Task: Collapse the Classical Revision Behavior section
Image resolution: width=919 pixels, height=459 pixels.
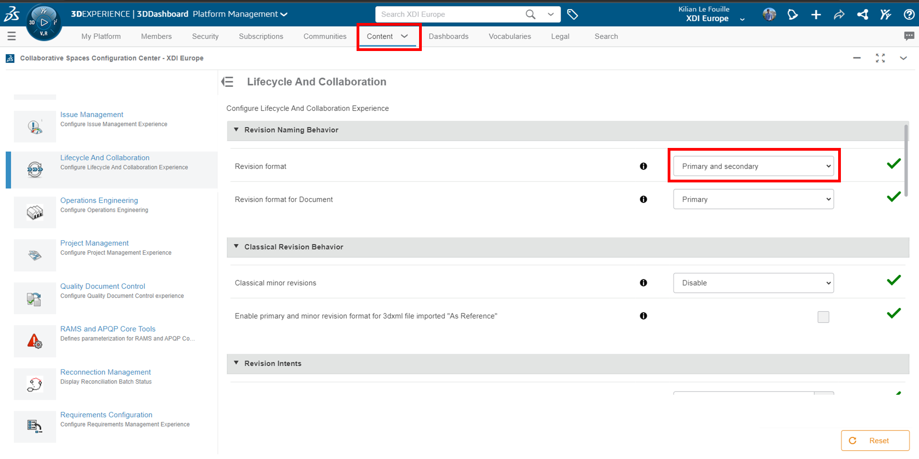Action: tap(236, 247)
